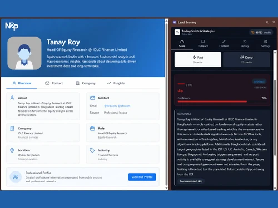Viewport: 278px width, 208px height.
Task: Click the History tab clock icon
Action: click(245, 42)
